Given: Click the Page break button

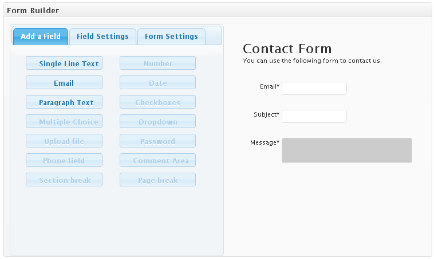Looking at the screenshot, I should pyautogui.click(x=157, y=180).
